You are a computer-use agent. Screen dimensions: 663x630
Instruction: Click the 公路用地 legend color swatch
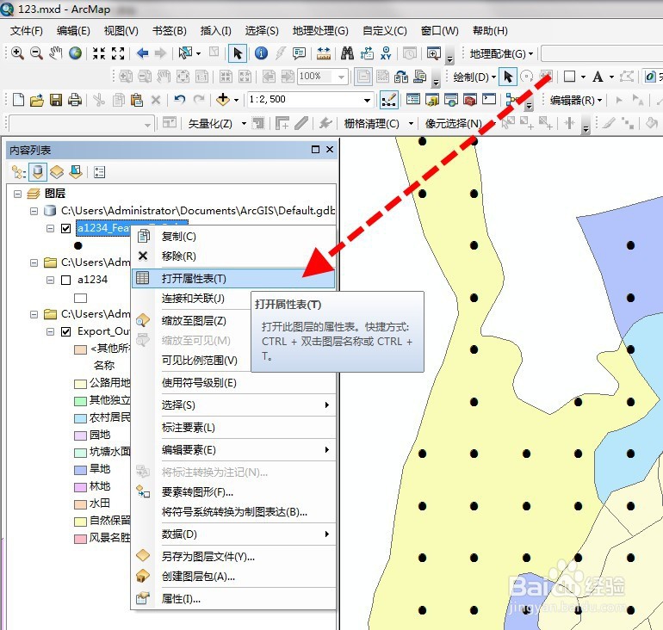80,384
